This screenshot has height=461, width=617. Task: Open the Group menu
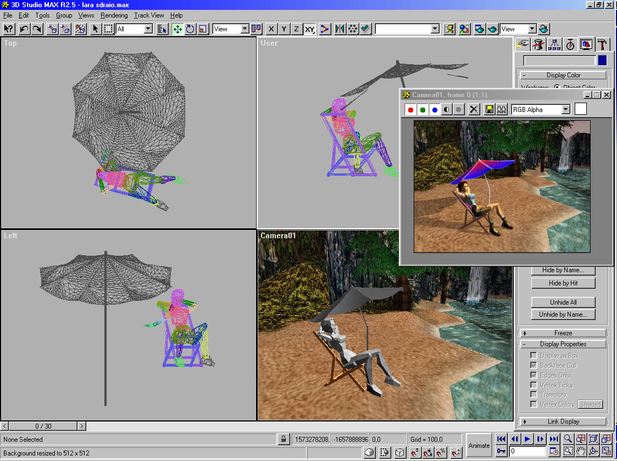(64, 15)
